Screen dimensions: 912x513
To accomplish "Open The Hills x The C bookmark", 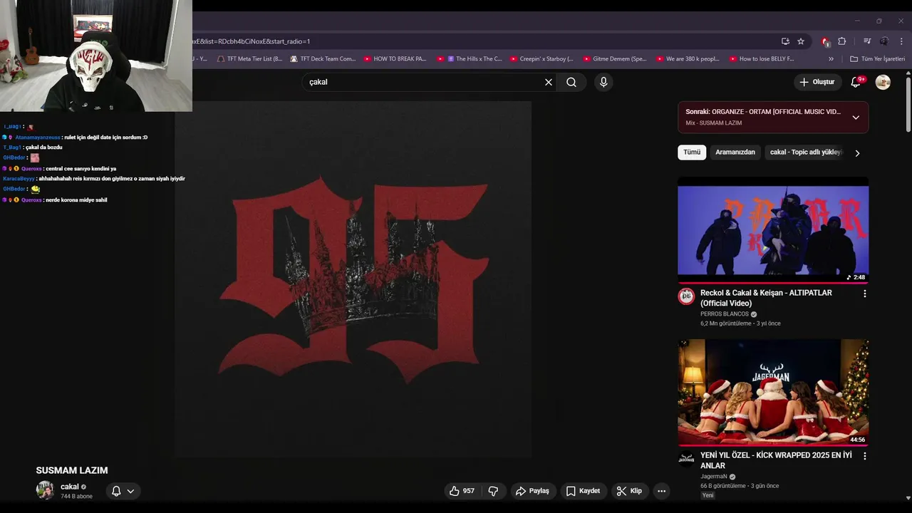I will (x=470, y=59).
